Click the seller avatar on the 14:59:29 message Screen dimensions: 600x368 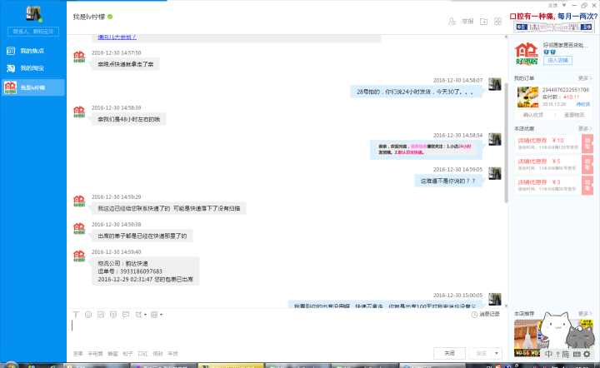pos(79,201)
